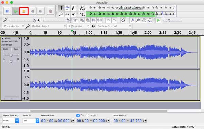Select the Zoom magnifier tool
The width and height of the screenshot is (204, 129).
pos(61,14)
